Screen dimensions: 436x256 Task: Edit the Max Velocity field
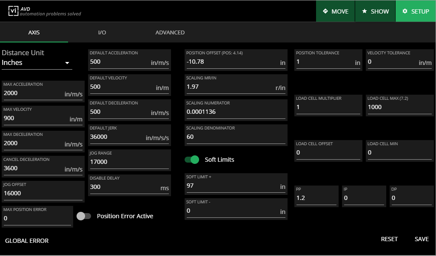pyautogui.click(x=43, y=117)
